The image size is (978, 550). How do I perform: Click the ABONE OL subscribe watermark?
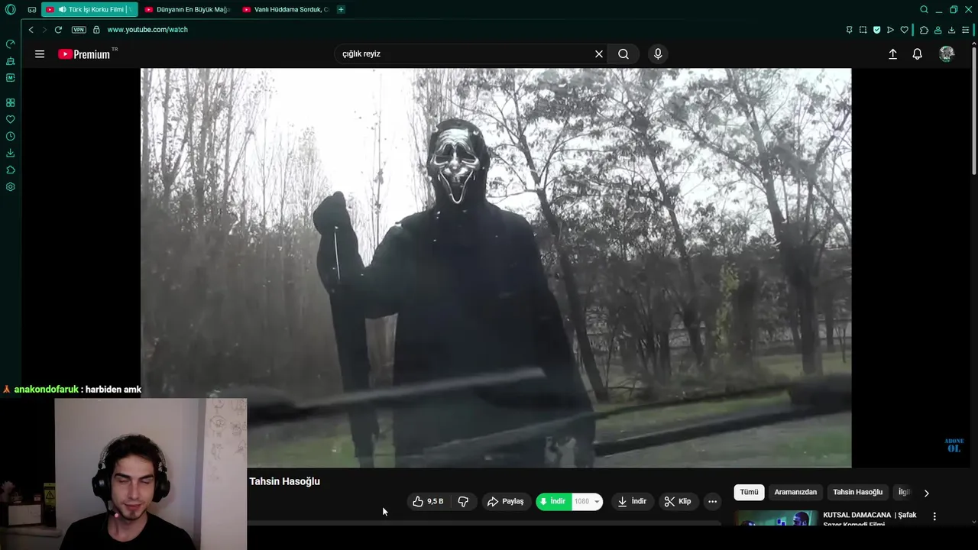click(954, 445)
